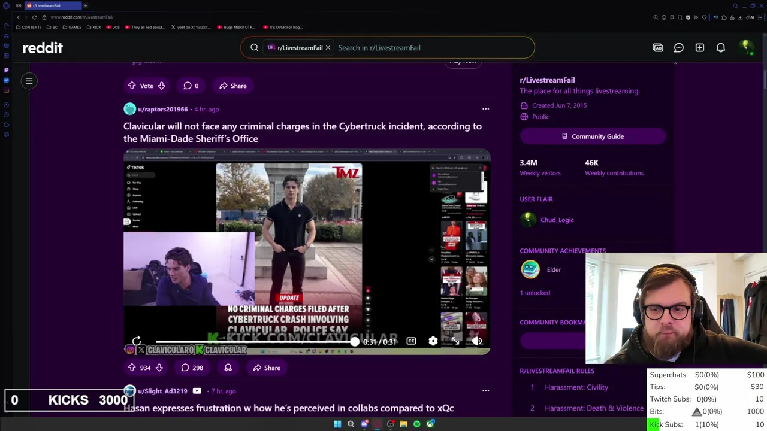Image resolution: width=767 pixels, height=431 pixels.
Task: Open the They all lied about bookmark
Action: [145, 27]
